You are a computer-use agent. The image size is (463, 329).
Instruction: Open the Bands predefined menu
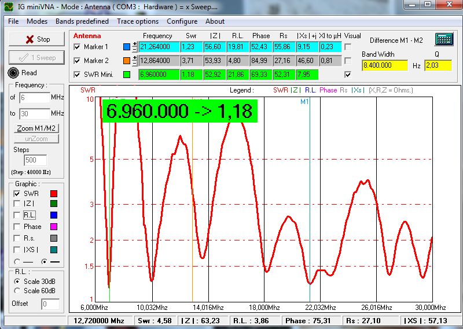(82, 21)
